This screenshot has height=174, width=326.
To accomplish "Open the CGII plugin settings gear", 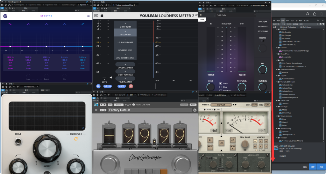I will [x=195, y=110].
